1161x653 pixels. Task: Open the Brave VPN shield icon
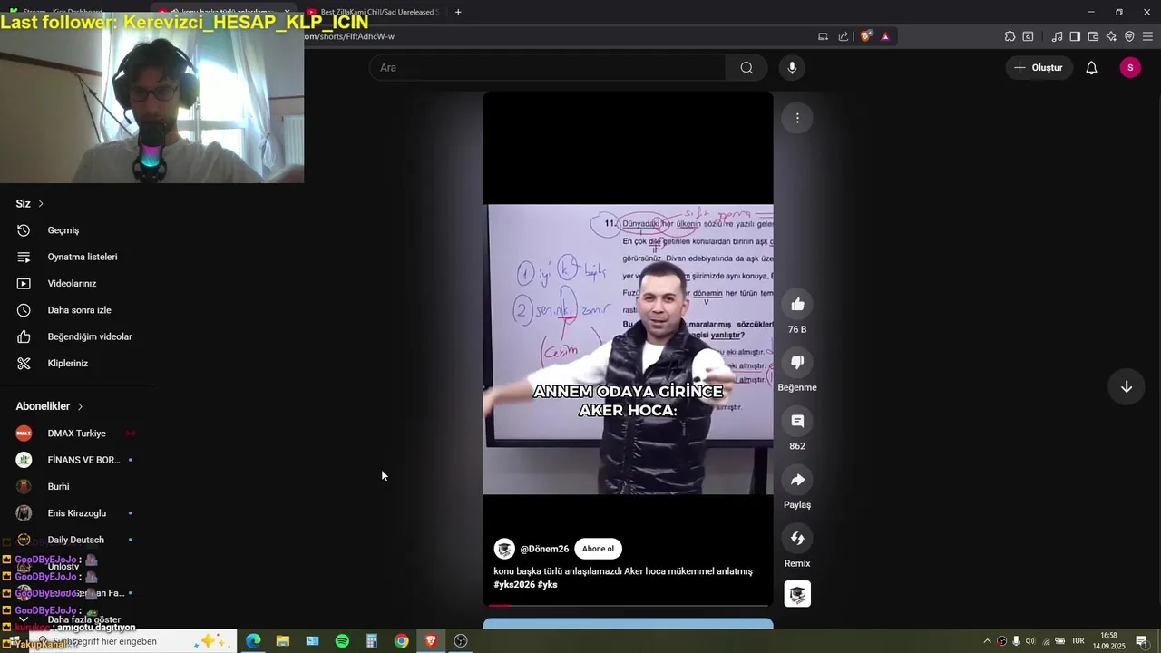1129,36
